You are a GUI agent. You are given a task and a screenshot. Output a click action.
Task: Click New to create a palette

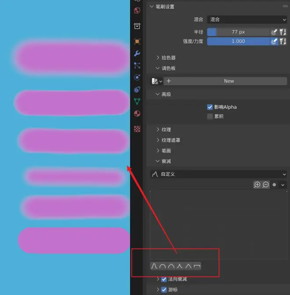(x=229, y=81)
